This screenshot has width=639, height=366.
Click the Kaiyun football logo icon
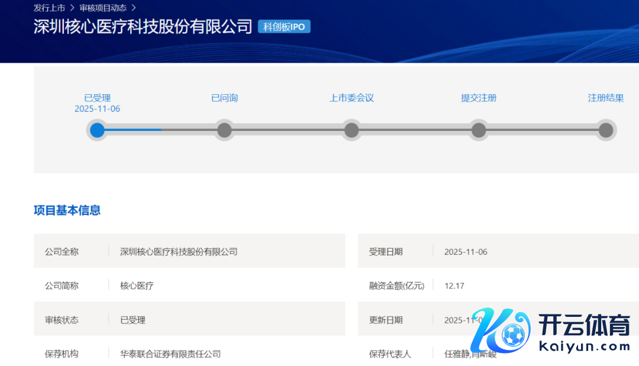point(500,333)
